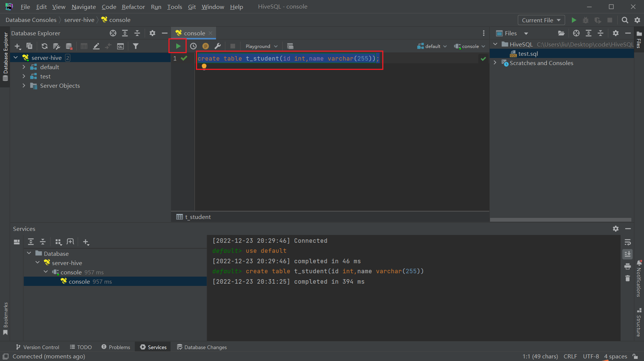Change CRLF line separator in status bar

coord(570,357)
